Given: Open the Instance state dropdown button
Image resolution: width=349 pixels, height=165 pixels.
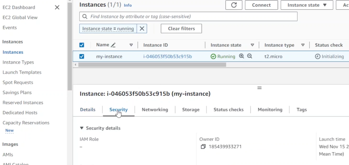Looking at the screenshot, I should [307, 5].
